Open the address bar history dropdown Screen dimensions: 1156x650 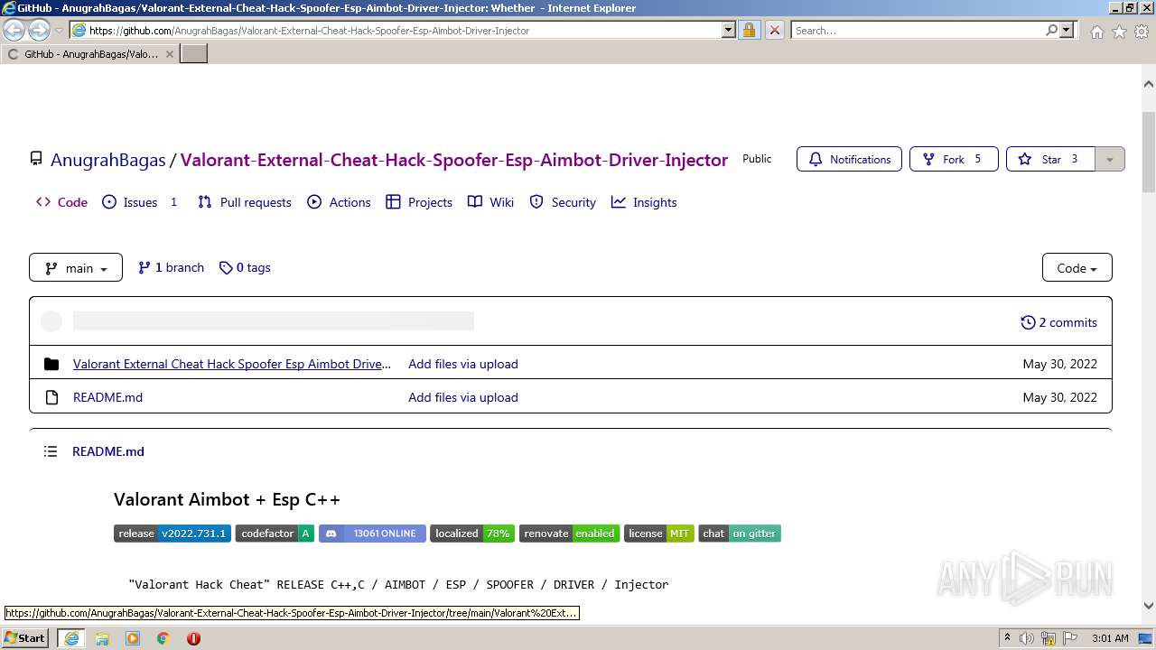coord(729,30)
